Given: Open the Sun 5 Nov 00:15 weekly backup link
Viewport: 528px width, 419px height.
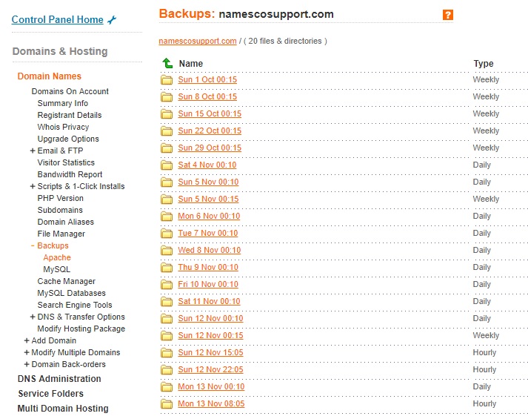Looking at the screenshot, I should [208, 199].
